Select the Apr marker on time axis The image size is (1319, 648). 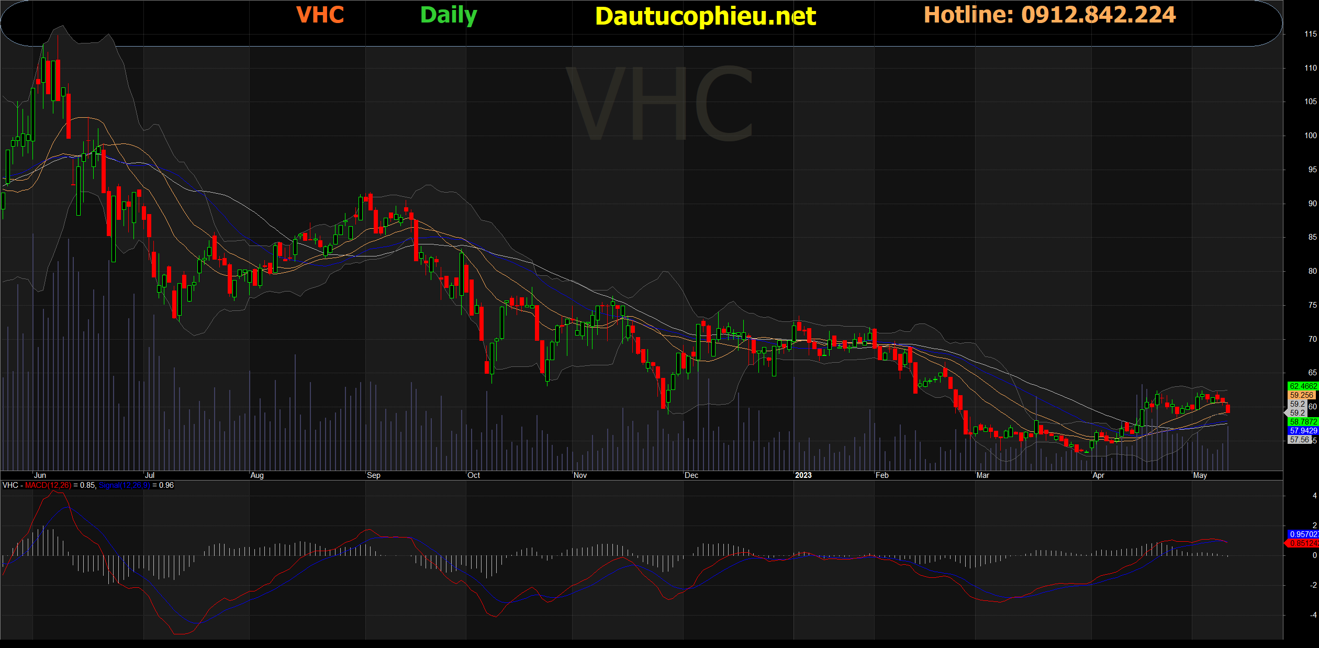click(x=1098, y=475)
